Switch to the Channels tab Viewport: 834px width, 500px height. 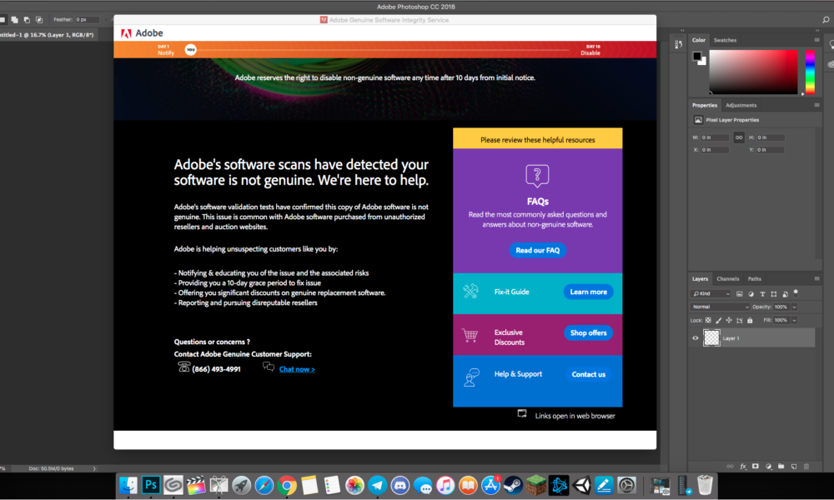728,279
